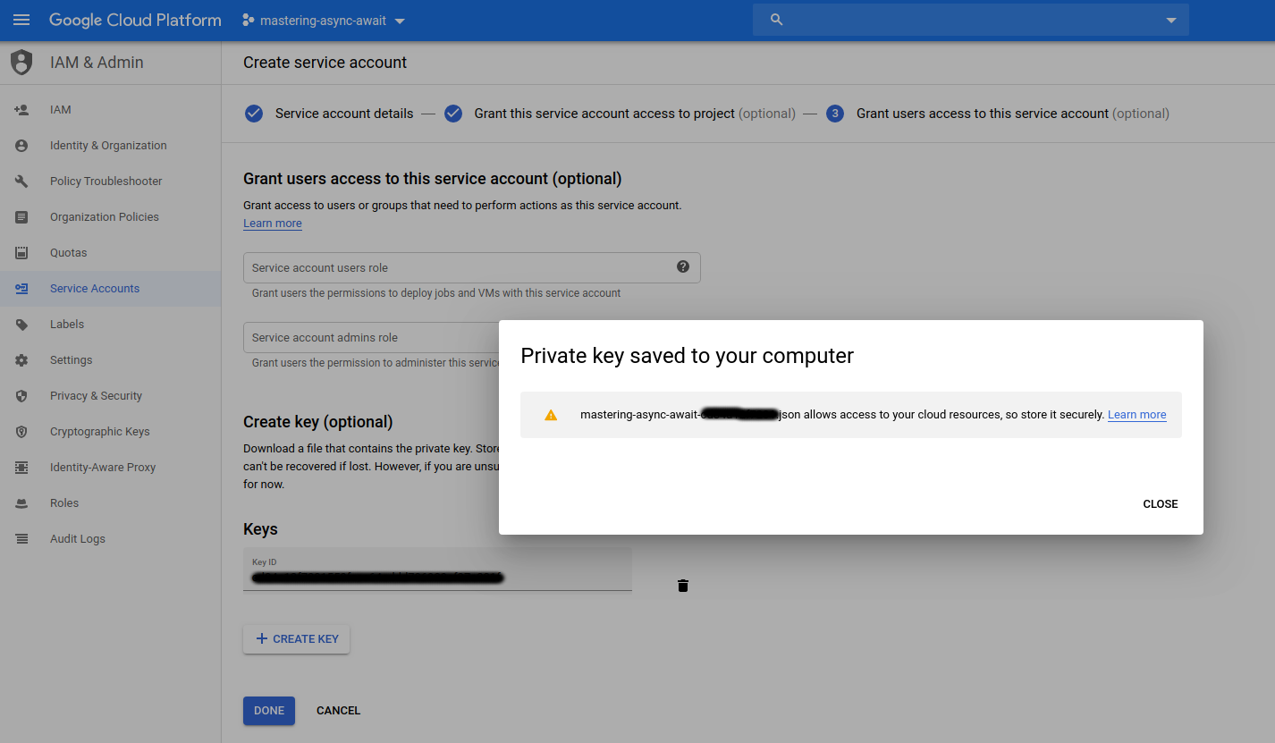Click the step 3 circle indicator

[835, 114]
